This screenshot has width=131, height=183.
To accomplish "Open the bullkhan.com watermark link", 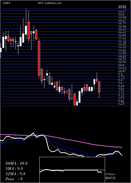I will coord(53,3).
